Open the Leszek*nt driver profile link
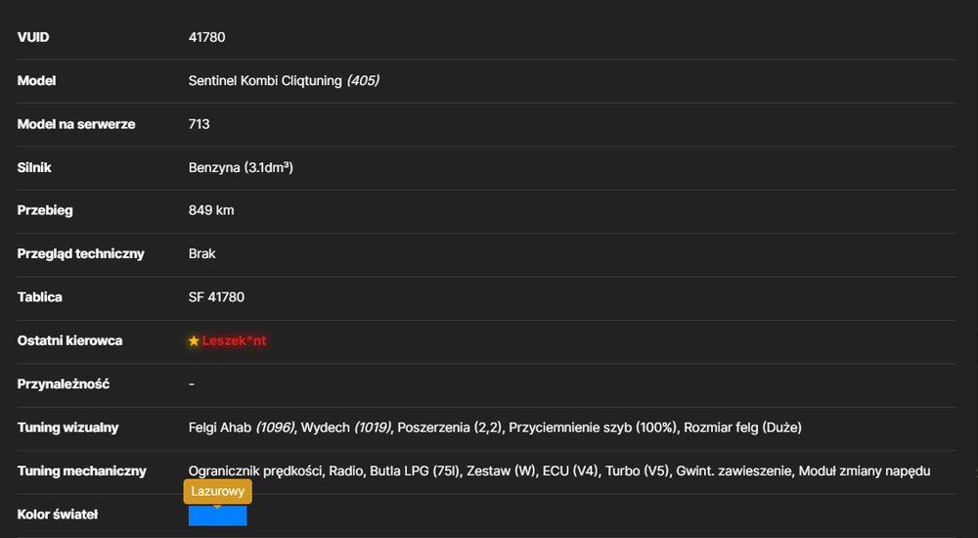Viewport: 978px width, 538px height. coord(234,340)
